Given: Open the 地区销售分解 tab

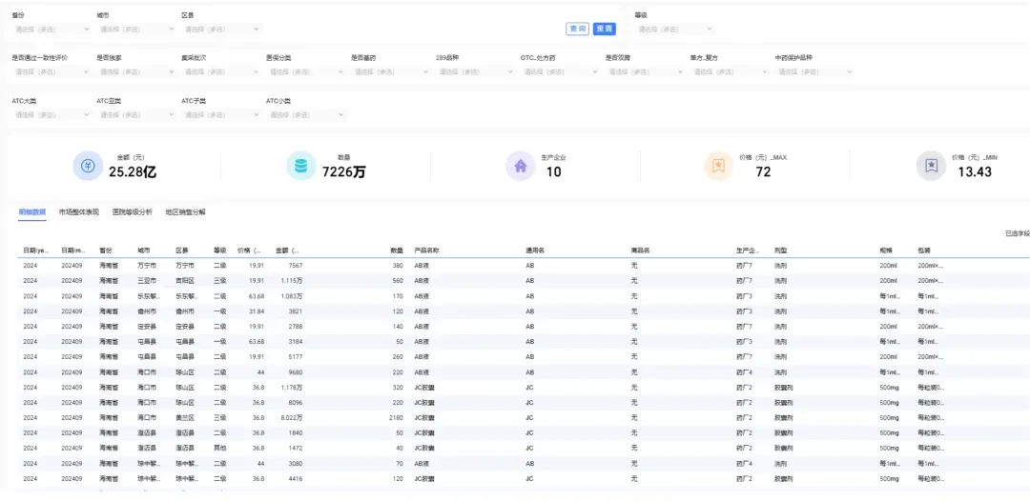Looking at the screenshot, I should click(185, 211).
